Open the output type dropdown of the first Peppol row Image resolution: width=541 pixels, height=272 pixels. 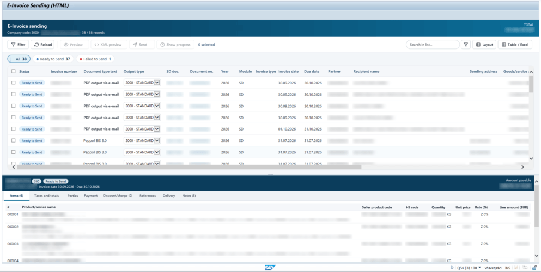coord(142,140)
